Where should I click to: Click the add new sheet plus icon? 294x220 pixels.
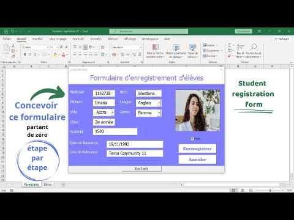(x=63, y=185)
